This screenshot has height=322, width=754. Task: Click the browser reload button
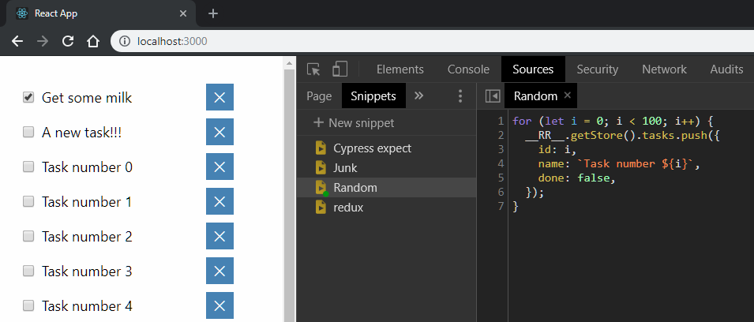[x=68, y=41]
